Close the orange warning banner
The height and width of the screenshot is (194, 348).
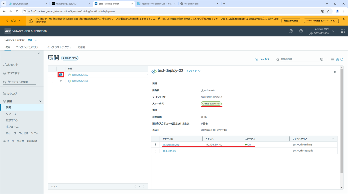pyautogui.click(x=344, y=19)
